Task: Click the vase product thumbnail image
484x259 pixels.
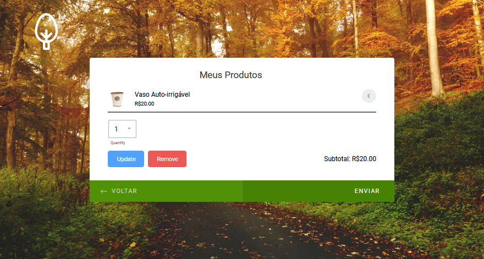Action: click(x=117, y=99)
